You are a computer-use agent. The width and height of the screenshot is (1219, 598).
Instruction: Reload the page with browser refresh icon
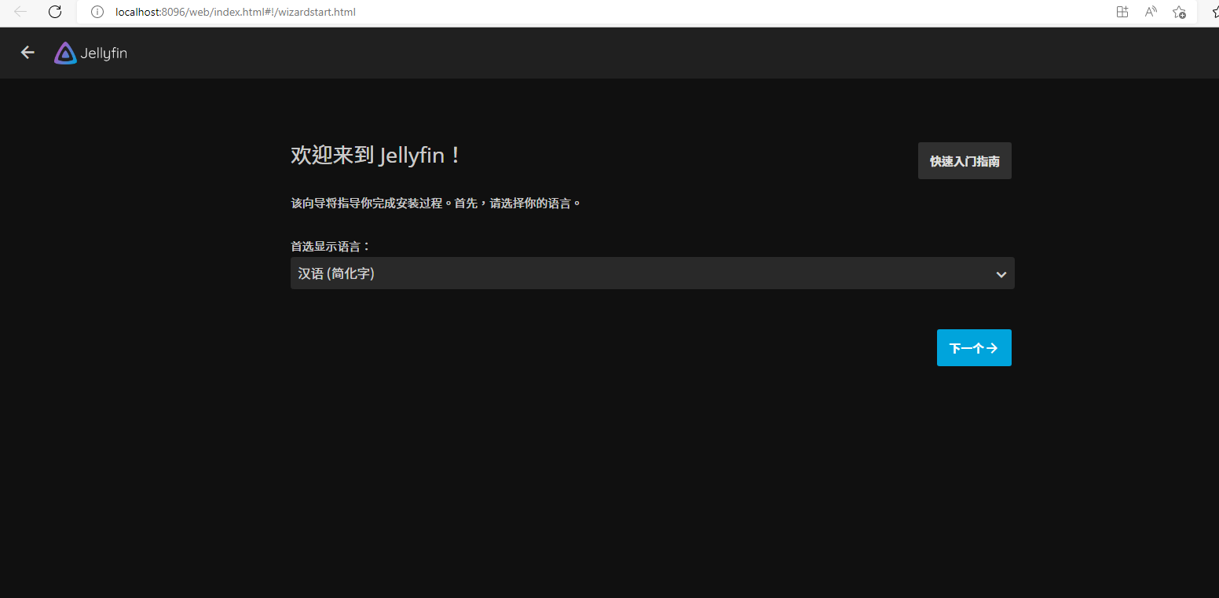click(55, 12)
